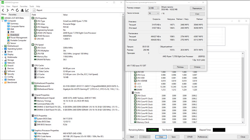Image resolution: width=250 pixels, height=140 pixels.
Task: Expand the Server tree node
Action: tap(2, 52)
